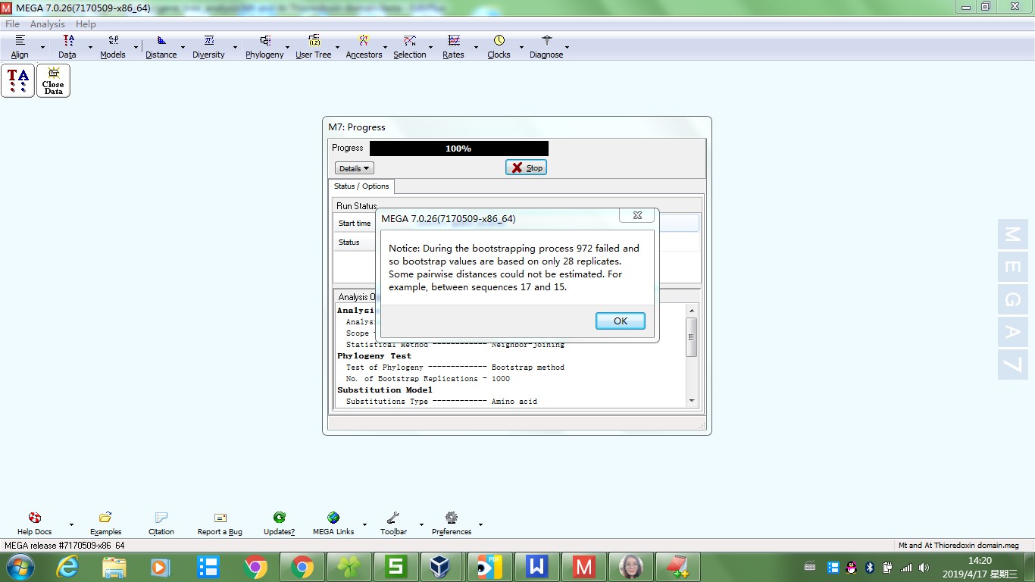Open the File menu
Image resolution: width=1035 pixels, height=582 pixels.
click(x=12, y=24)
